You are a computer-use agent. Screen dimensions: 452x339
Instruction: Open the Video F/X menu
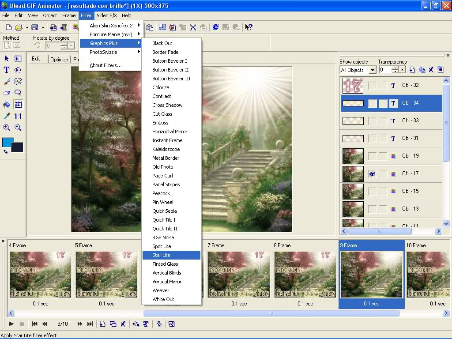[107, 15]
